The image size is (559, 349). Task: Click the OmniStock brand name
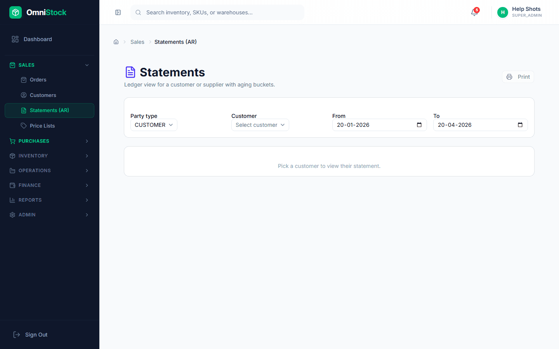click(47, 12)
